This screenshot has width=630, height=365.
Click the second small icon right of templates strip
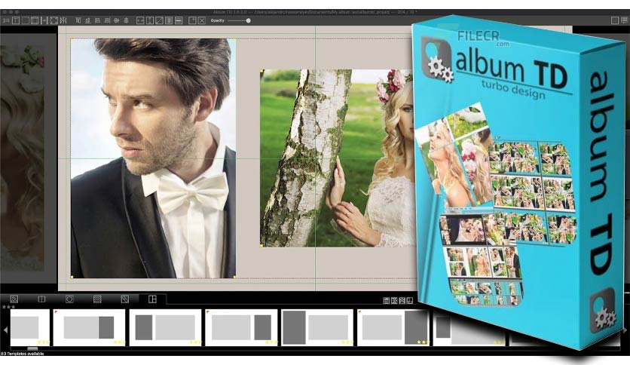pos(394,300)
